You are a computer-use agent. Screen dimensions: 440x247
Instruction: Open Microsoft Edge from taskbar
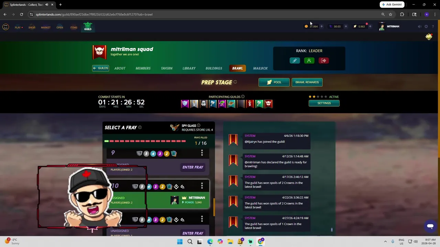click(x=210, y=242)
